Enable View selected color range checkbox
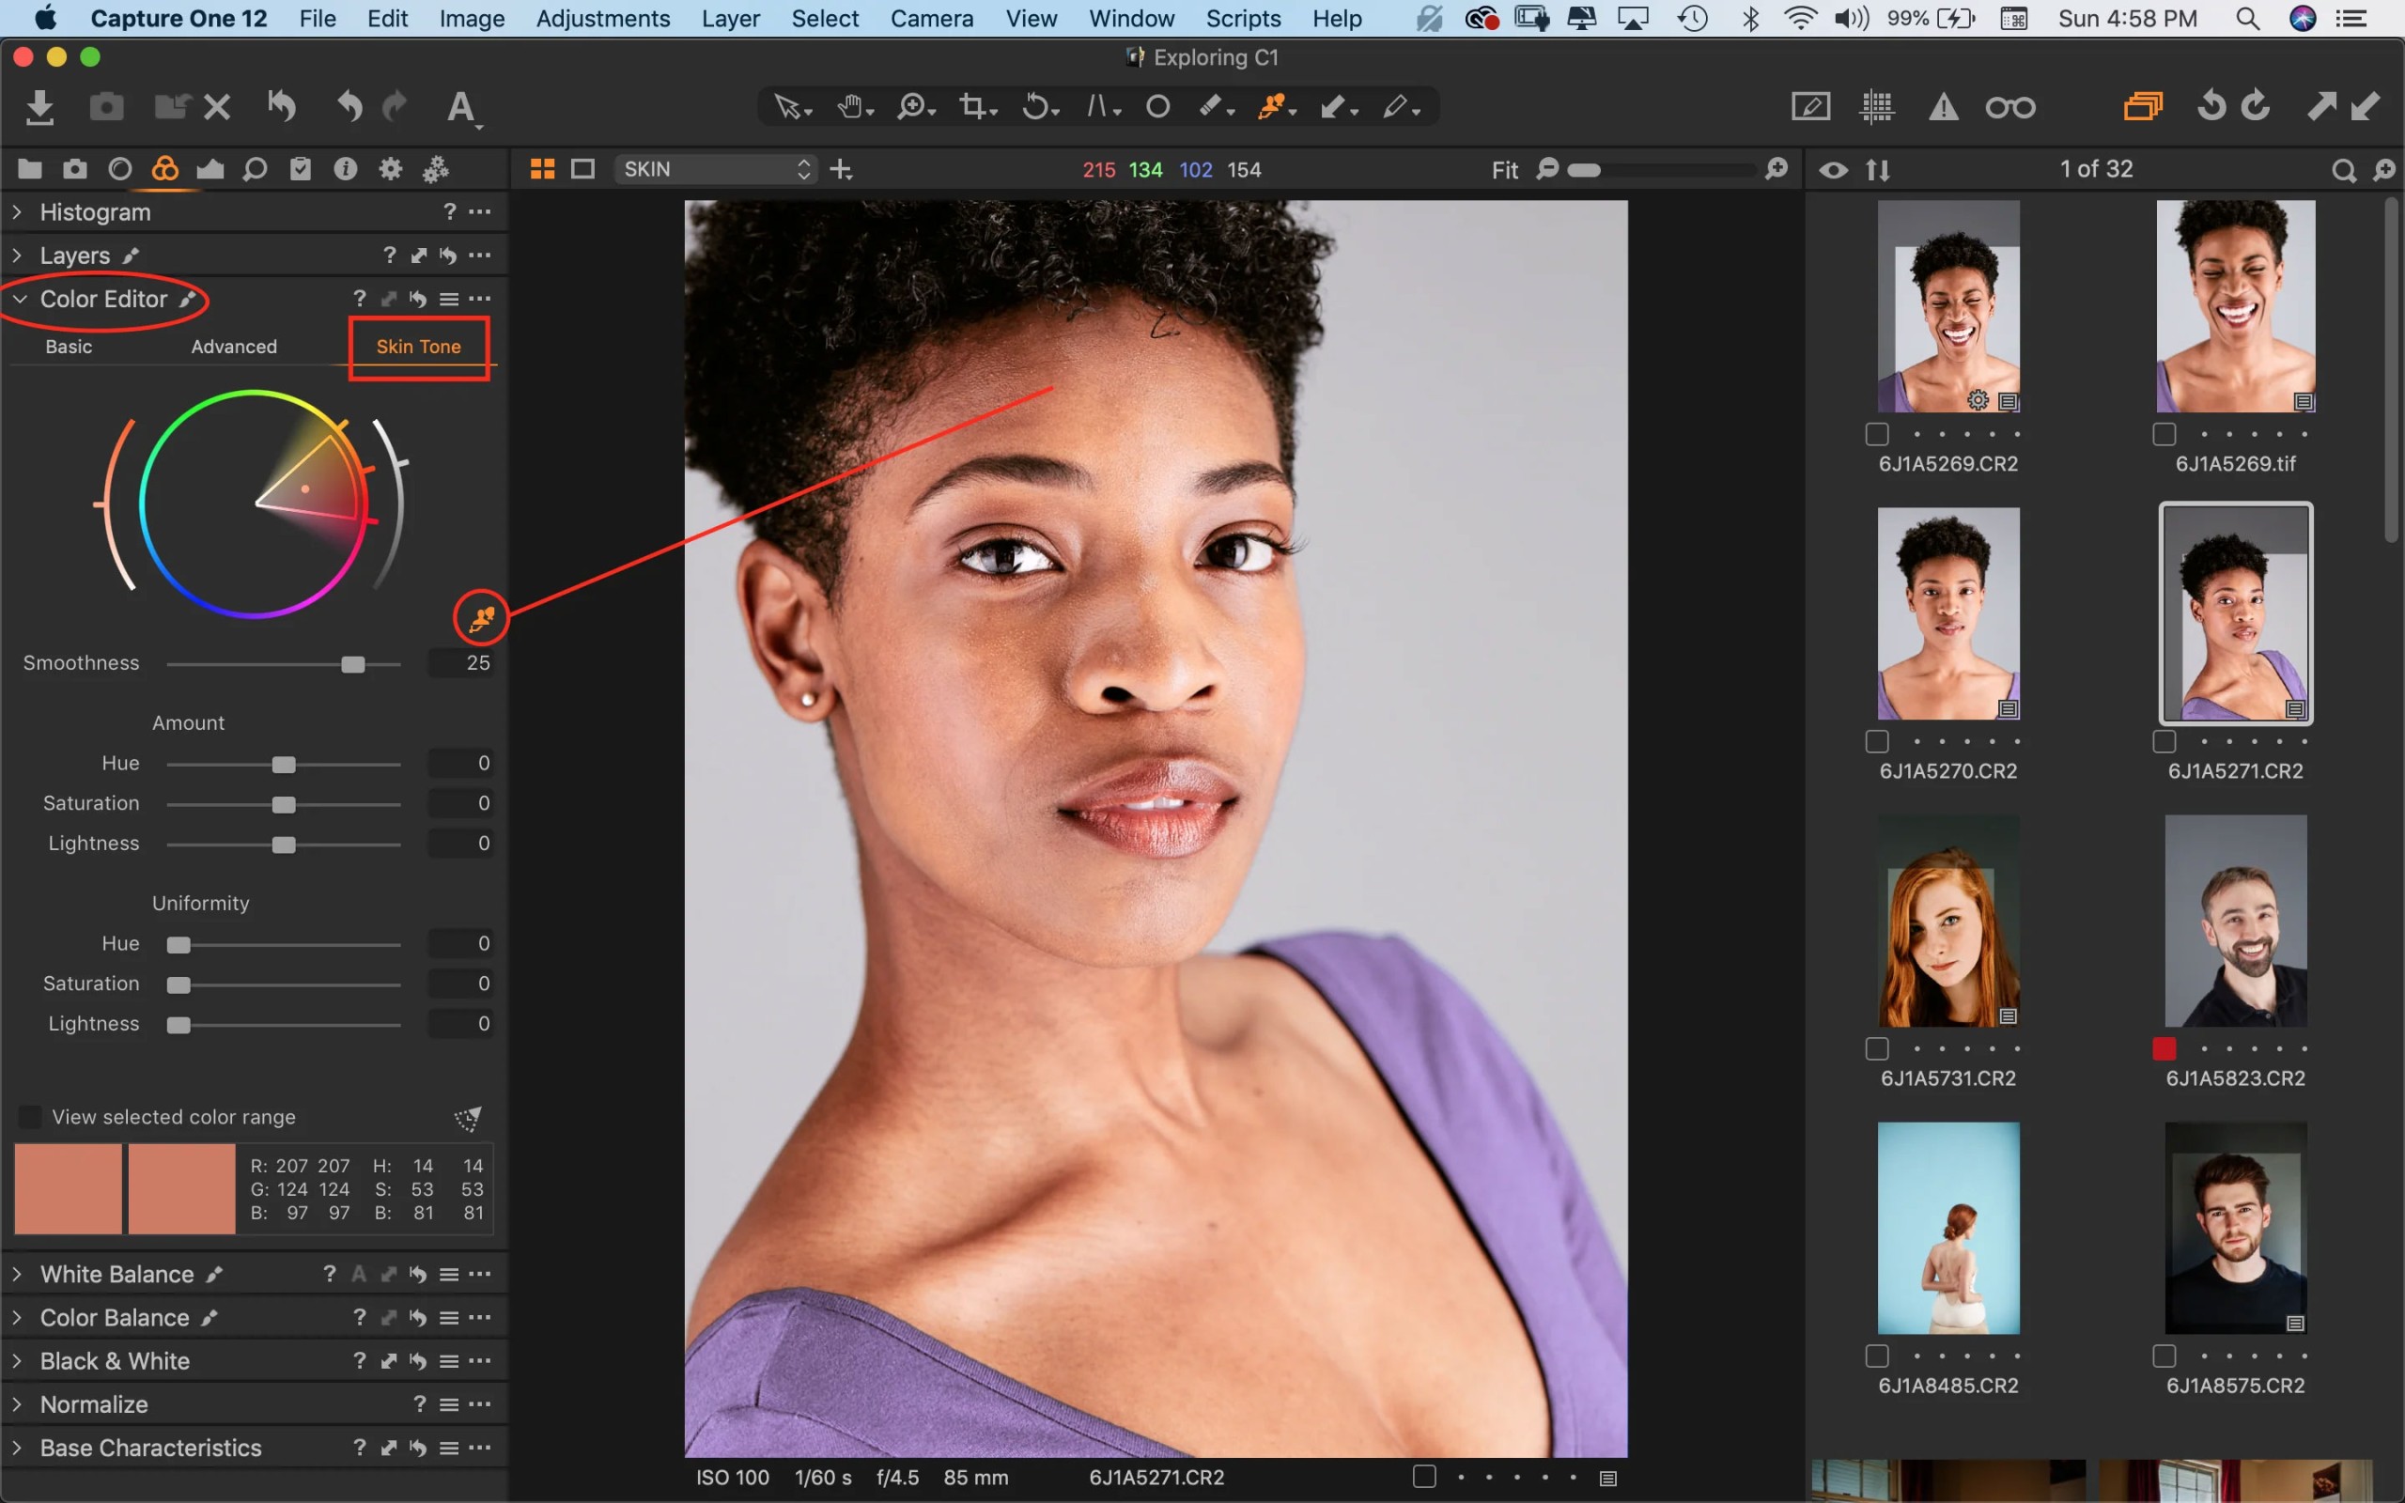The height and width of the screenshot is (1503, 2405). [x=31, y=1117]
